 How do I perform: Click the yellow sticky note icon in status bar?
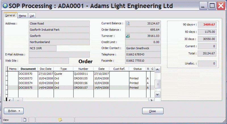[60, 119]
